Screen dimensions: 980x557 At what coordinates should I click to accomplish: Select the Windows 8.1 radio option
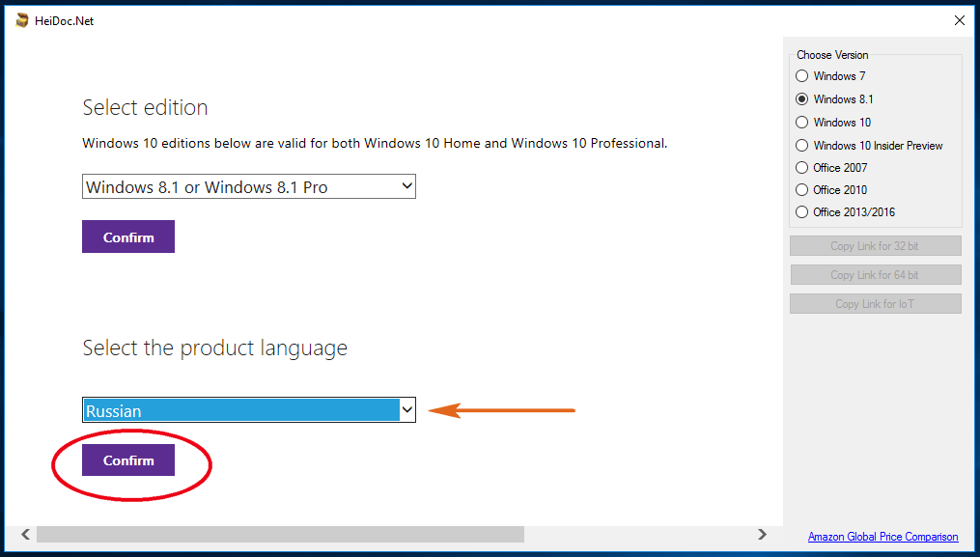(x=801, y=99)
